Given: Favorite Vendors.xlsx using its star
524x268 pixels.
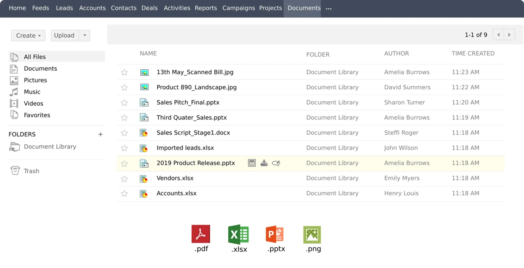Looking at the screenshot, I should (124, 178).
